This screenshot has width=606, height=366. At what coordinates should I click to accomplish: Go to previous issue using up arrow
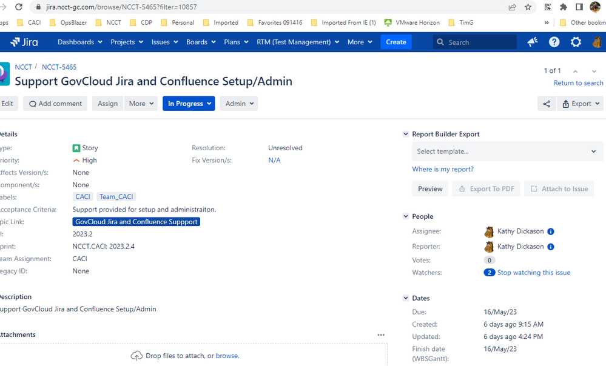click(x=575, y=71)
